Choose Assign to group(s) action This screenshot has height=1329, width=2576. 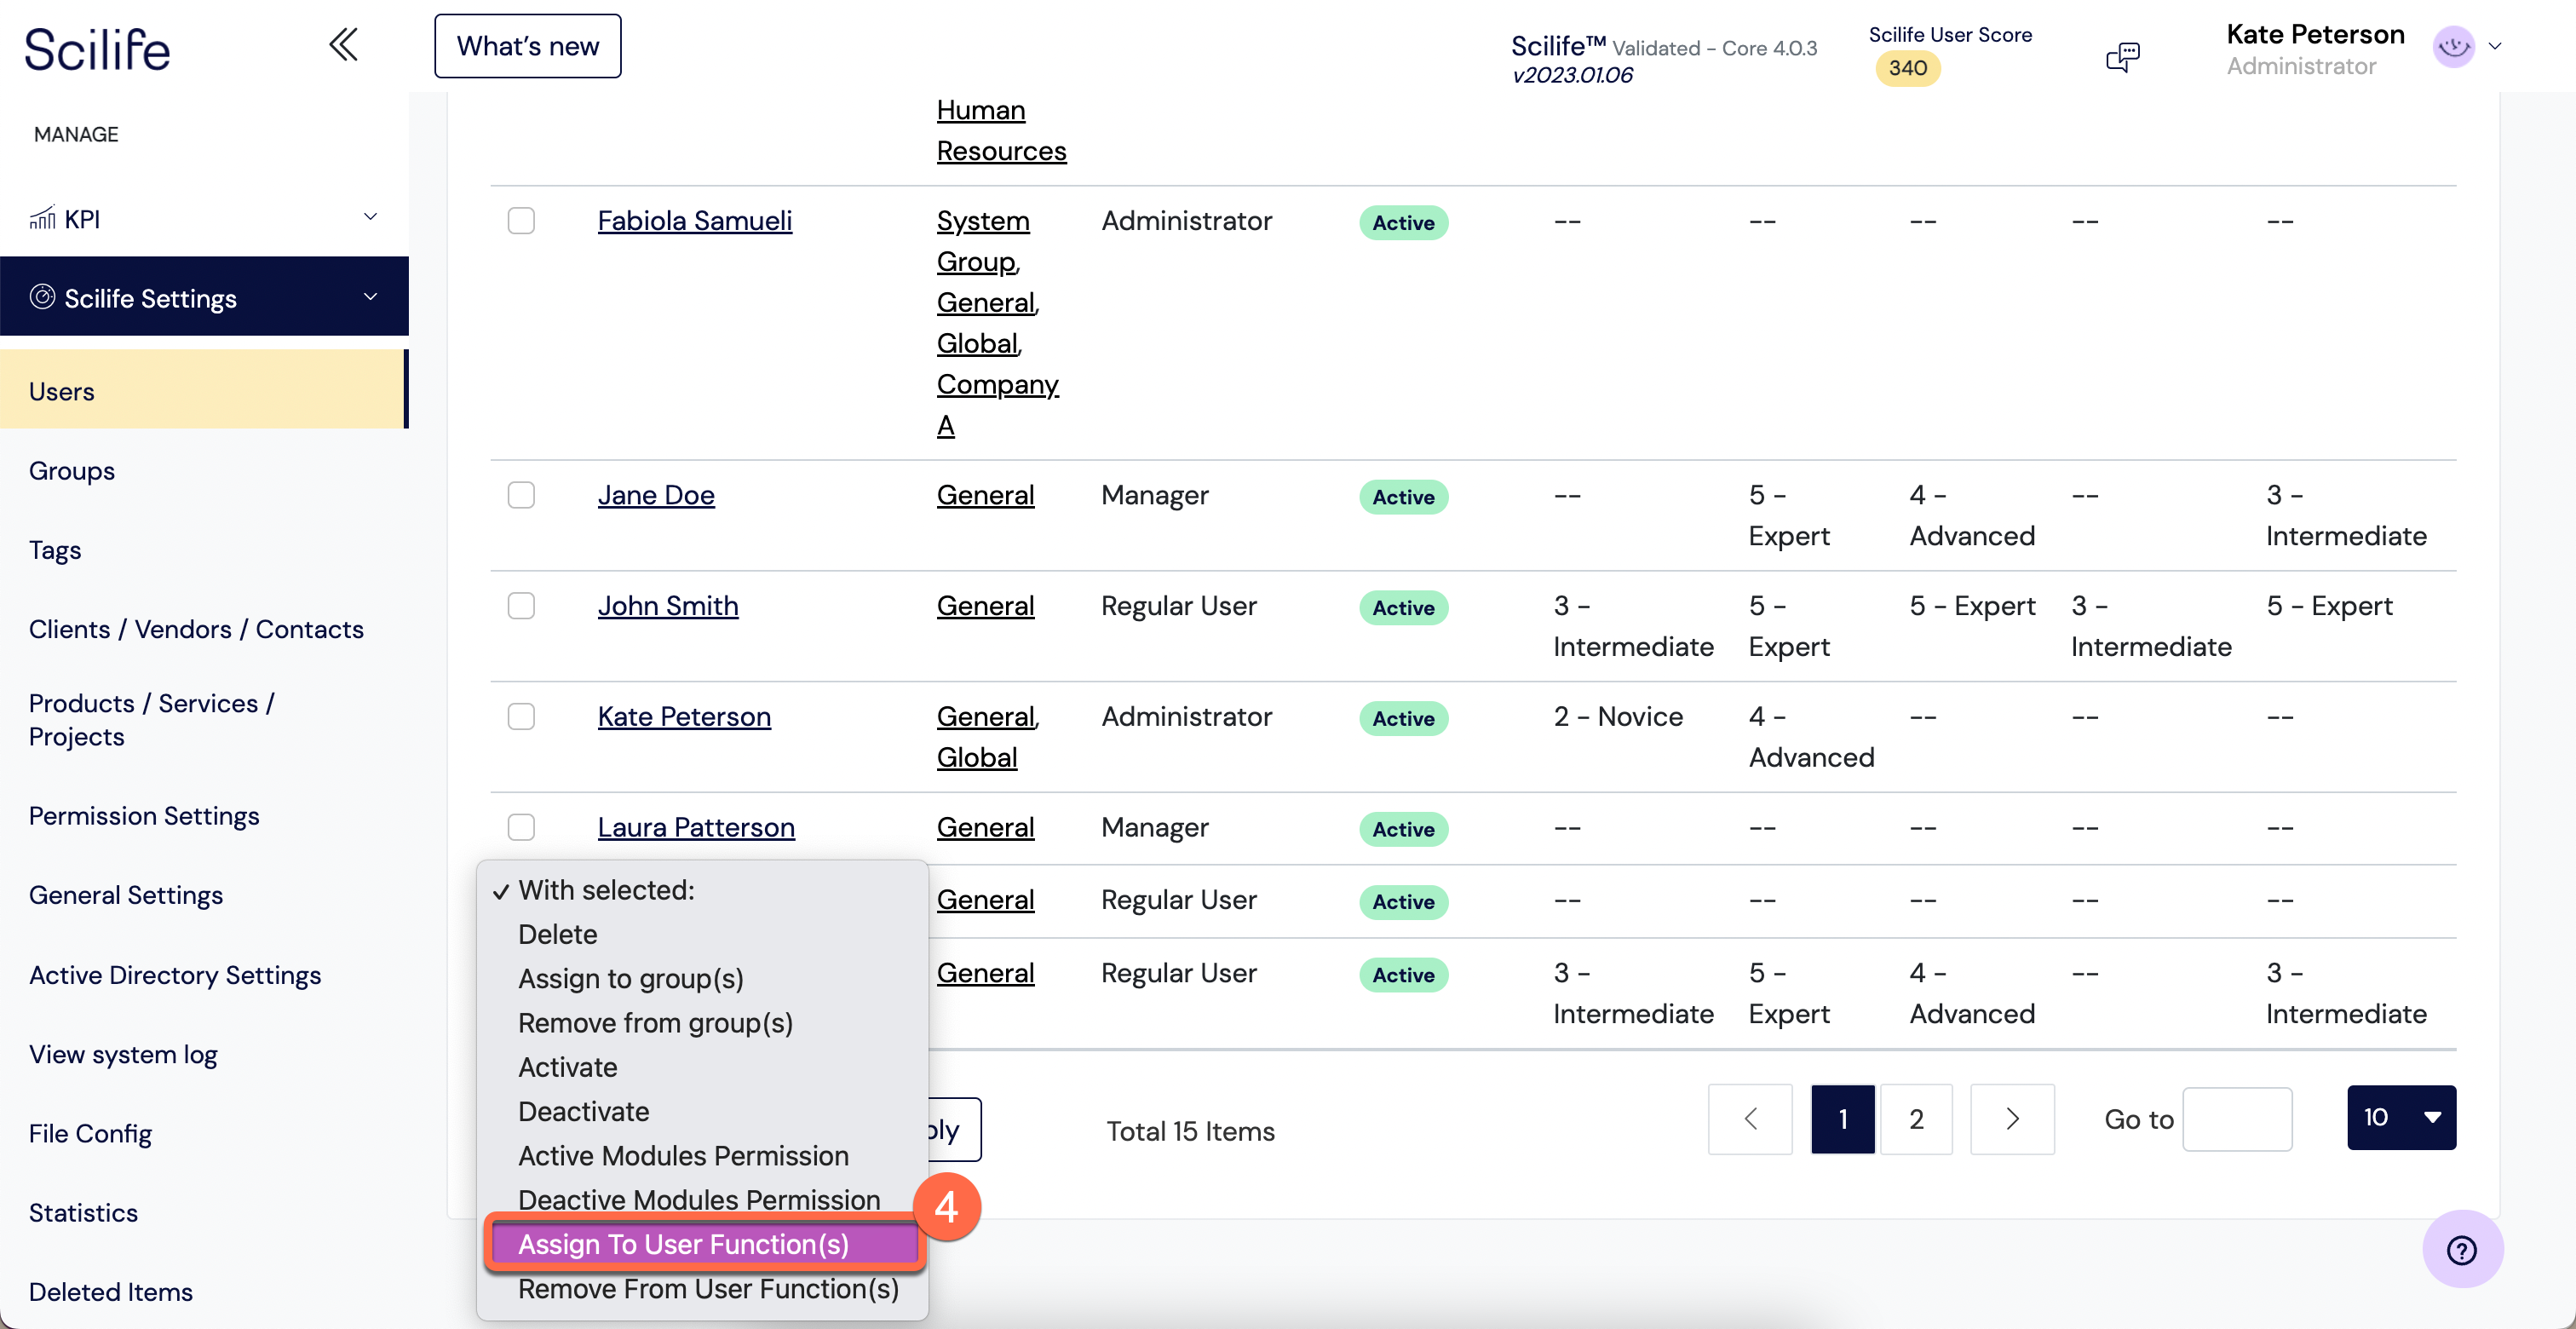(x=702, y=979)
